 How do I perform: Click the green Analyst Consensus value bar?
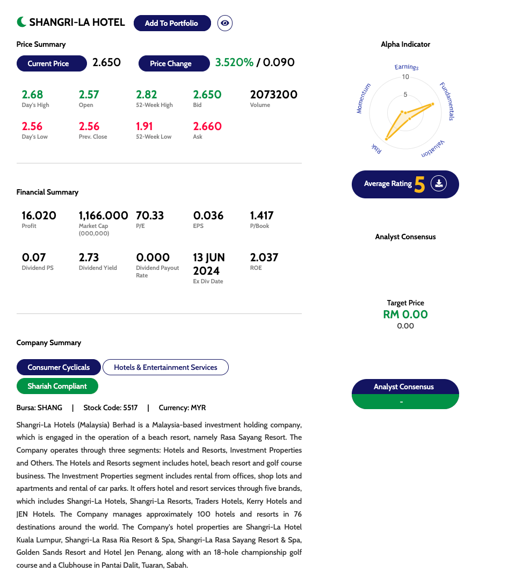coord(405,402)
